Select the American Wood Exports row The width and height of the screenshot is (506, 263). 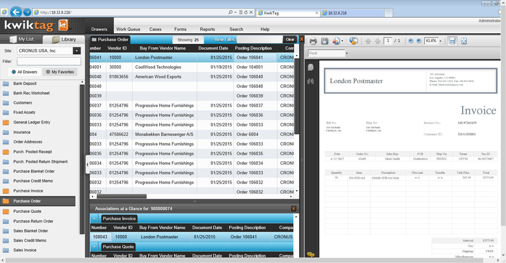(x=192, y=77)
